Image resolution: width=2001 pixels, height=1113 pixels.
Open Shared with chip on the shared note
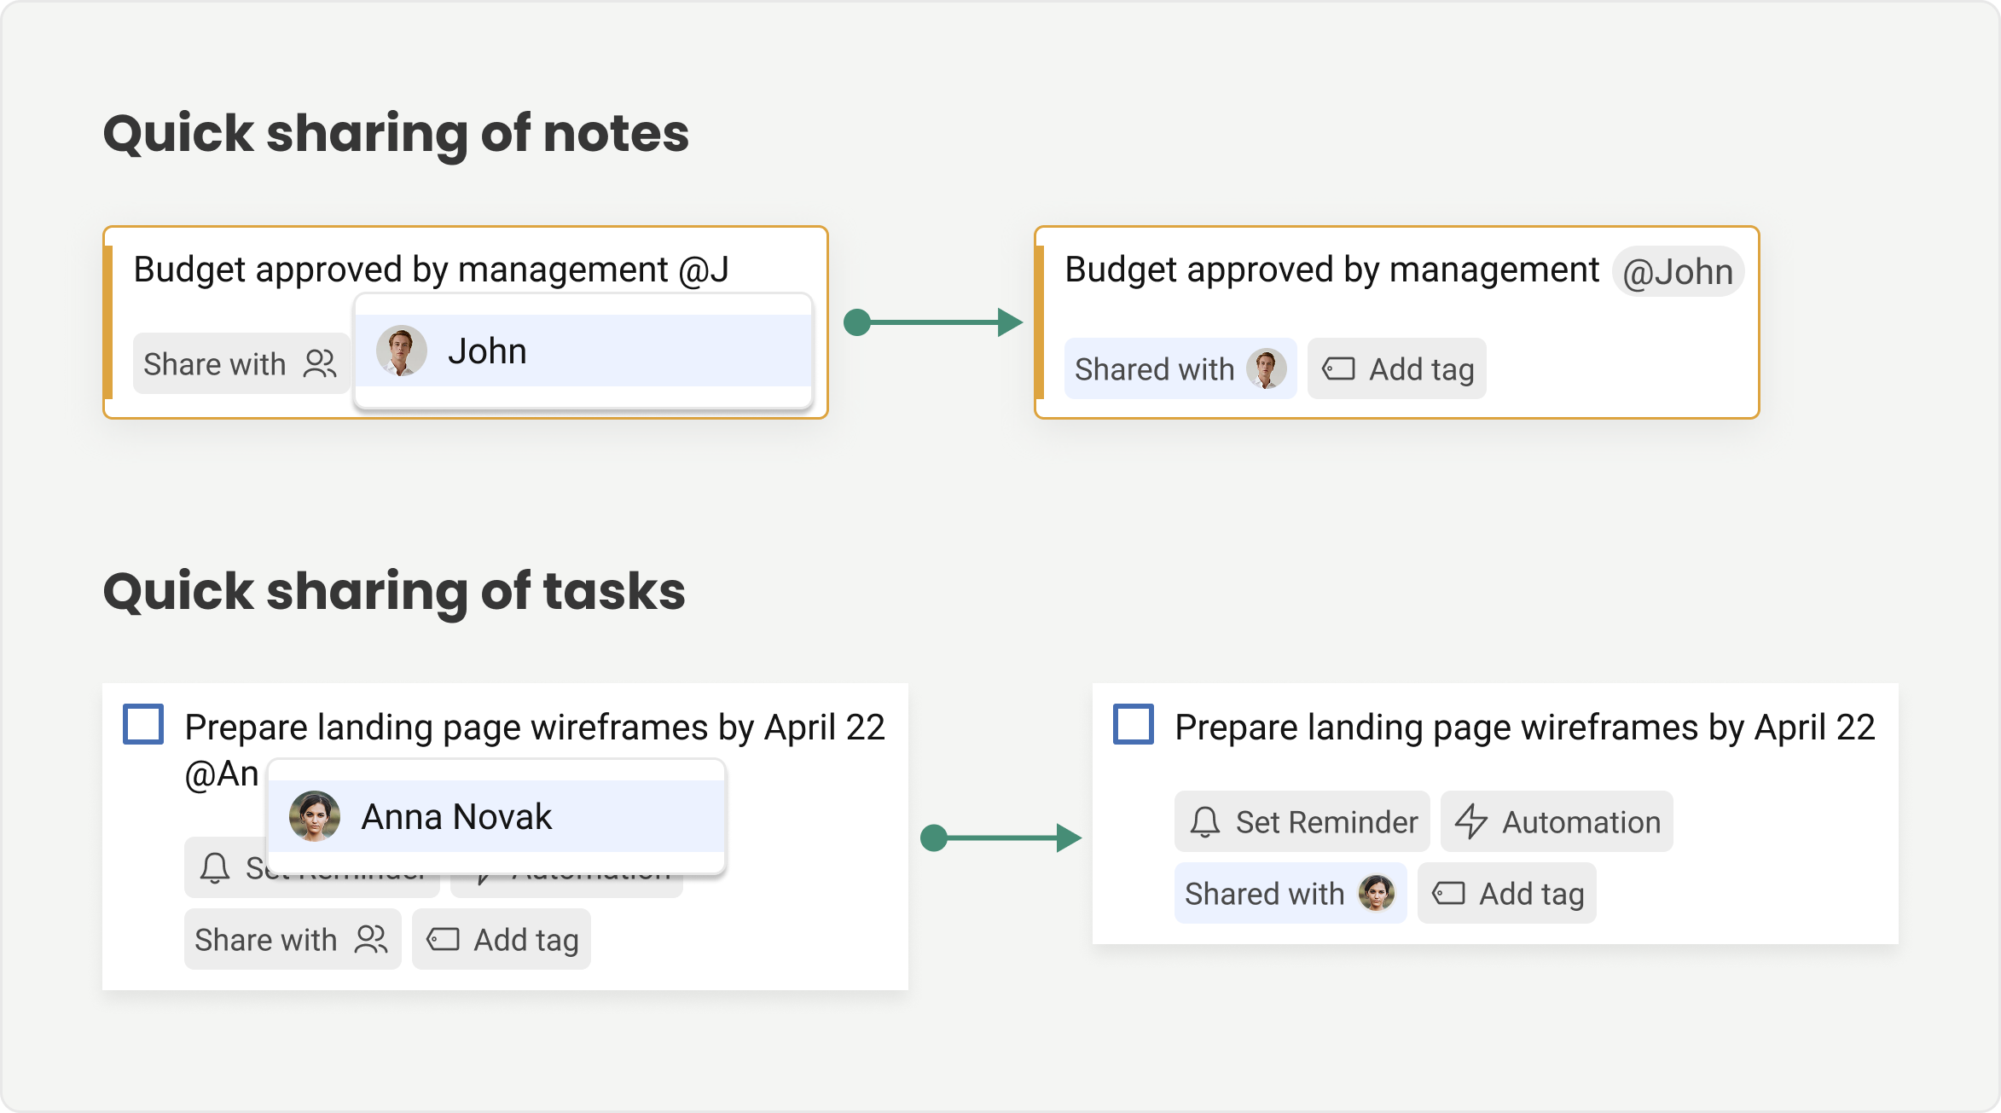pos(1180,369)
